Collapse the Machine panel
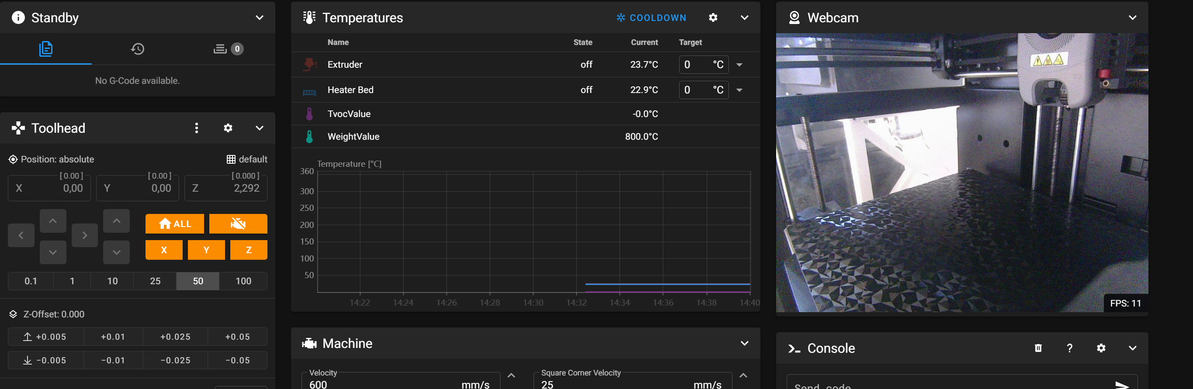This screenshot has width=1193, height=389. 744,343
